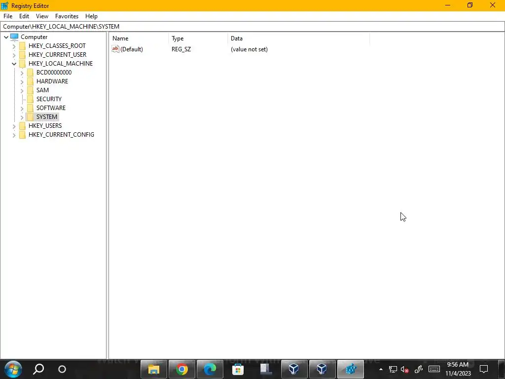
Task: Click the SECURITY folder icon
Action: (x=30, y=99)
